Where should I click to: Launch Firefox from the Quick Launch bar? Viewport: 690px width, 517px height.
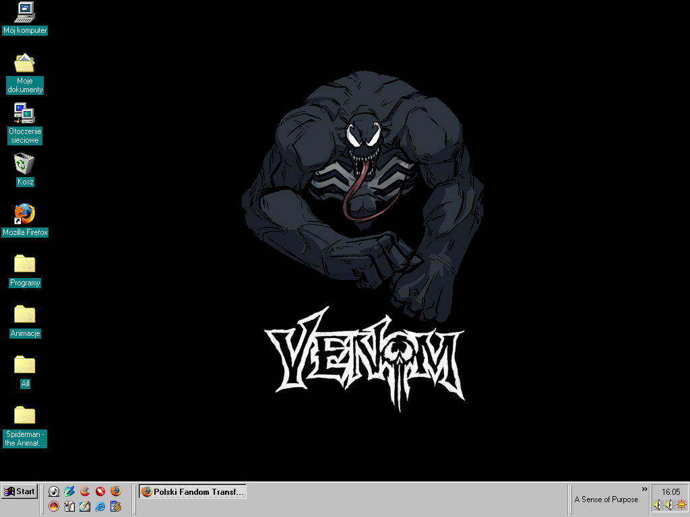pos(116,491)
